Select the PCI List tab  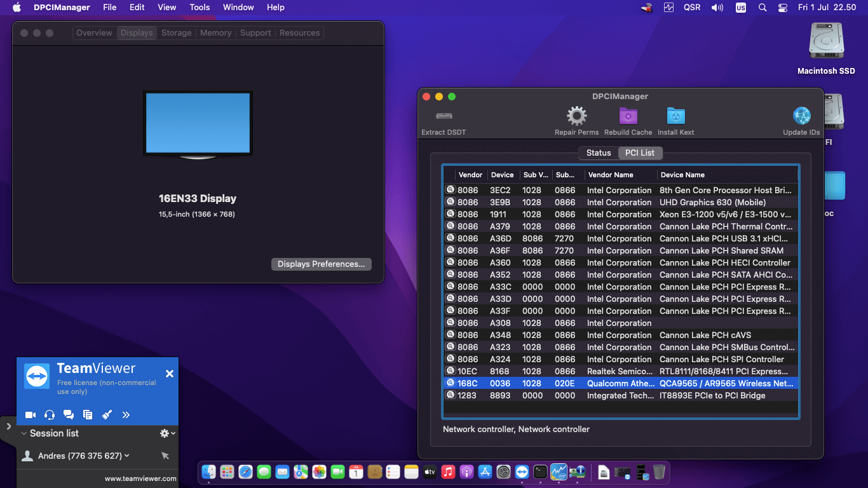pos(640,152)
